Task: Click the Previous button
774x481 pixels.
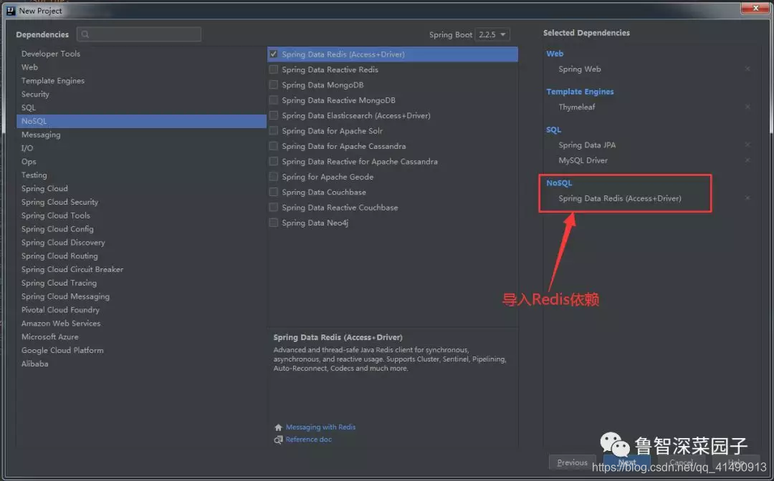Action: [572, 462]
